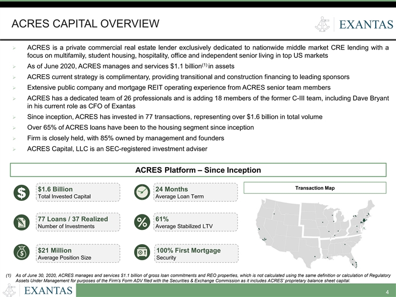This screenshot has height=297, width=396.
Task: Click the 'Average Position Size' label
Action: (64, 257)
